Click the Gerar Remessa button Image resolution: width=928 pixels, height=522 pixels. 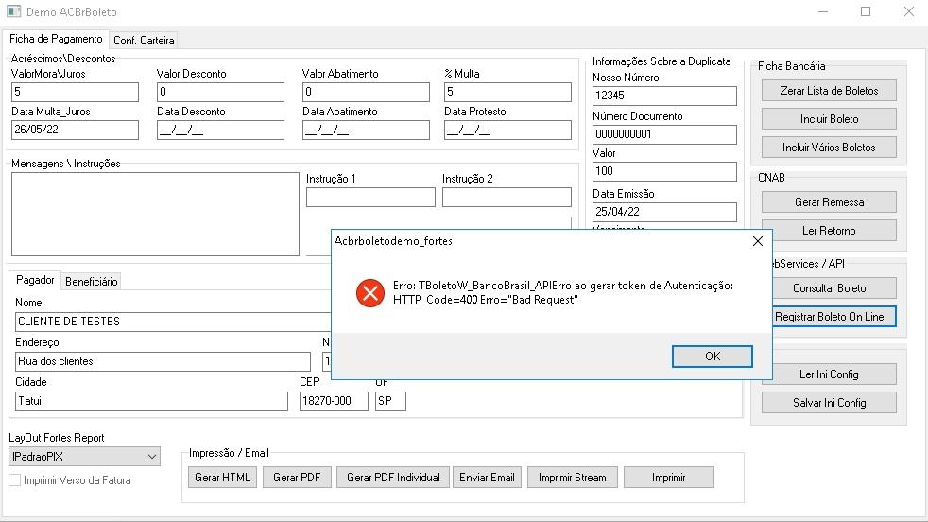829,202
